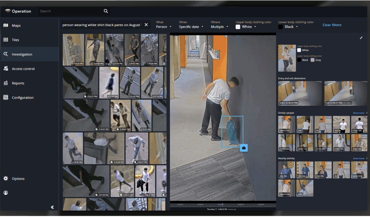Open the 2:00:51 PM result thumbnail
Viewport: 370px width, 217px height.
[x=122, y=181]
